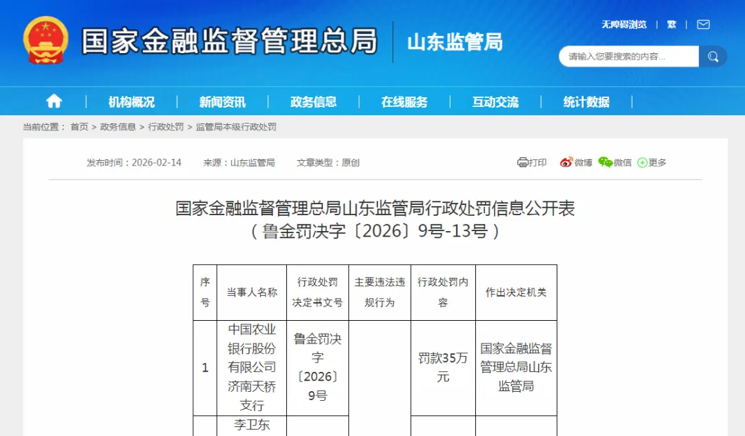Click 当事人名称 table header
This screenshot has height=436, width=745.
pyautogui.click(x=252, y=293)
